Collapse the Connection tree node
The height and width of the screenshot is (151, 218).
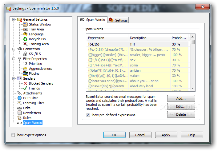click(x=14, y=49)
